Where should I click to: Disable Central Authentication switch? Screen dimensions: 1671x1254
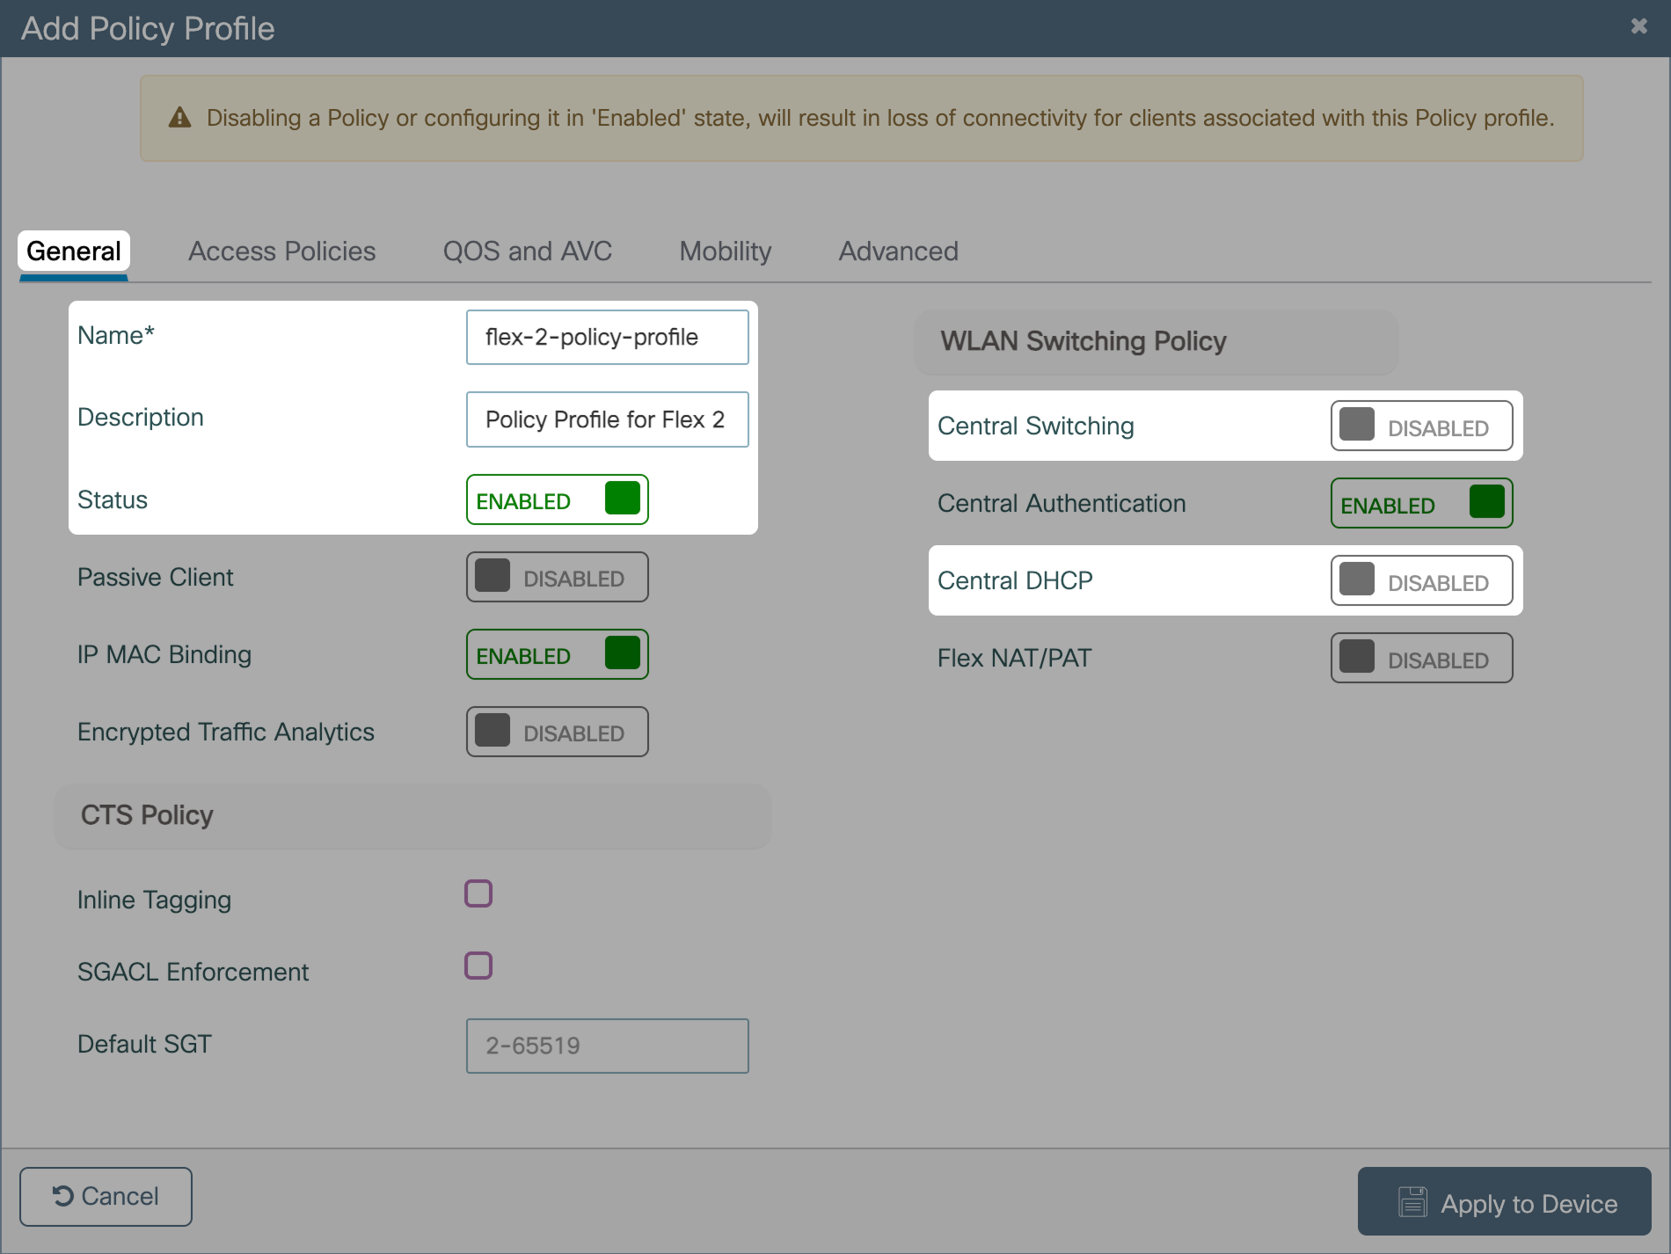click(x=1421, y=503)
